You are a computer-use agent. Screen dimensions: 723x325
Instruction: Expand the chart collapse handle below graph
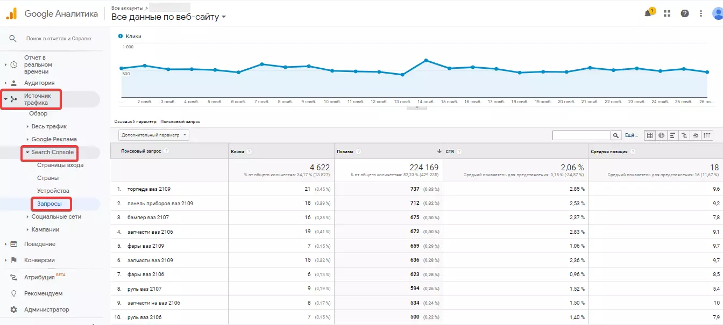(x=416, y=107)
